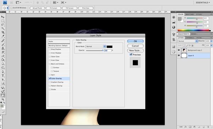The height and width of the screenshot is (129, 213).
Task: Select the Crop tool
Action: 3,32
